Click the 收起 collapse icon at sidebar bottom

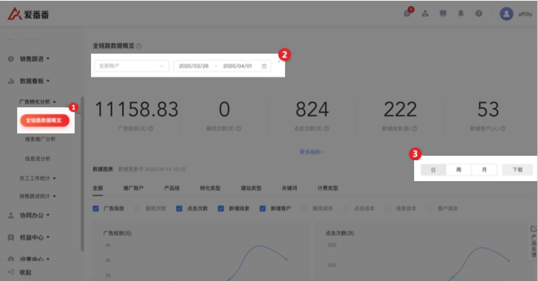[x=12, y=272]
